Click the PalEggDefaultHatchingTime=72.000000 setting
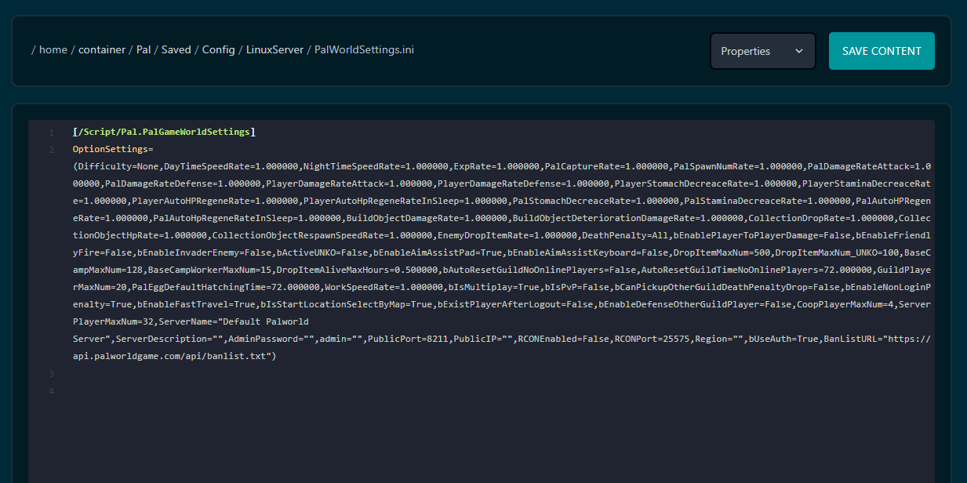 point(226,287)
